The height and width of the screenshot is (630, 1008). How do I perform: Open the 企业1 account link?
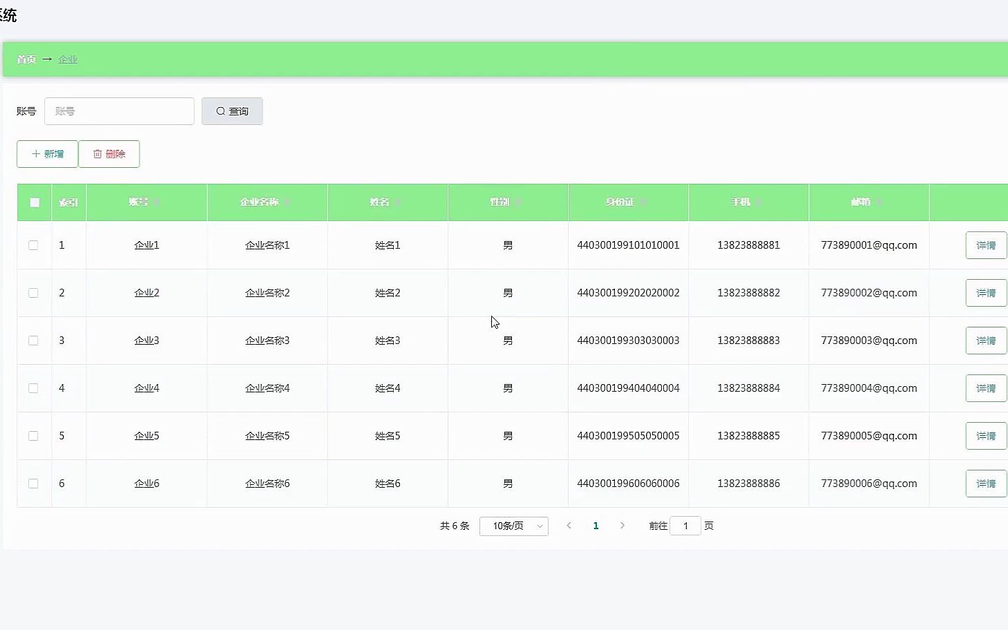pos(146,245)
